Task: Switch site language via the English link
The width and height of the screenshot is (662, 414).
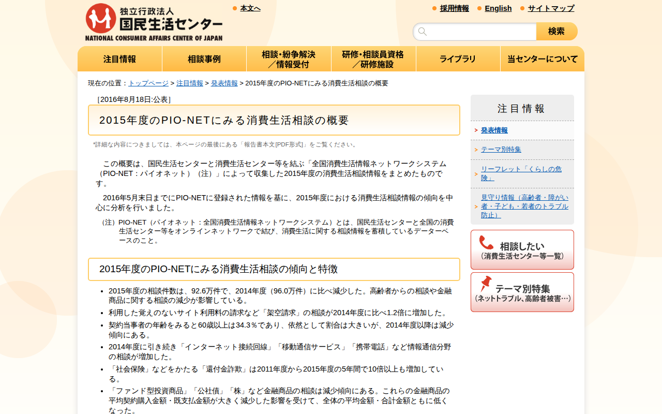Action: (x=498, y=8)
